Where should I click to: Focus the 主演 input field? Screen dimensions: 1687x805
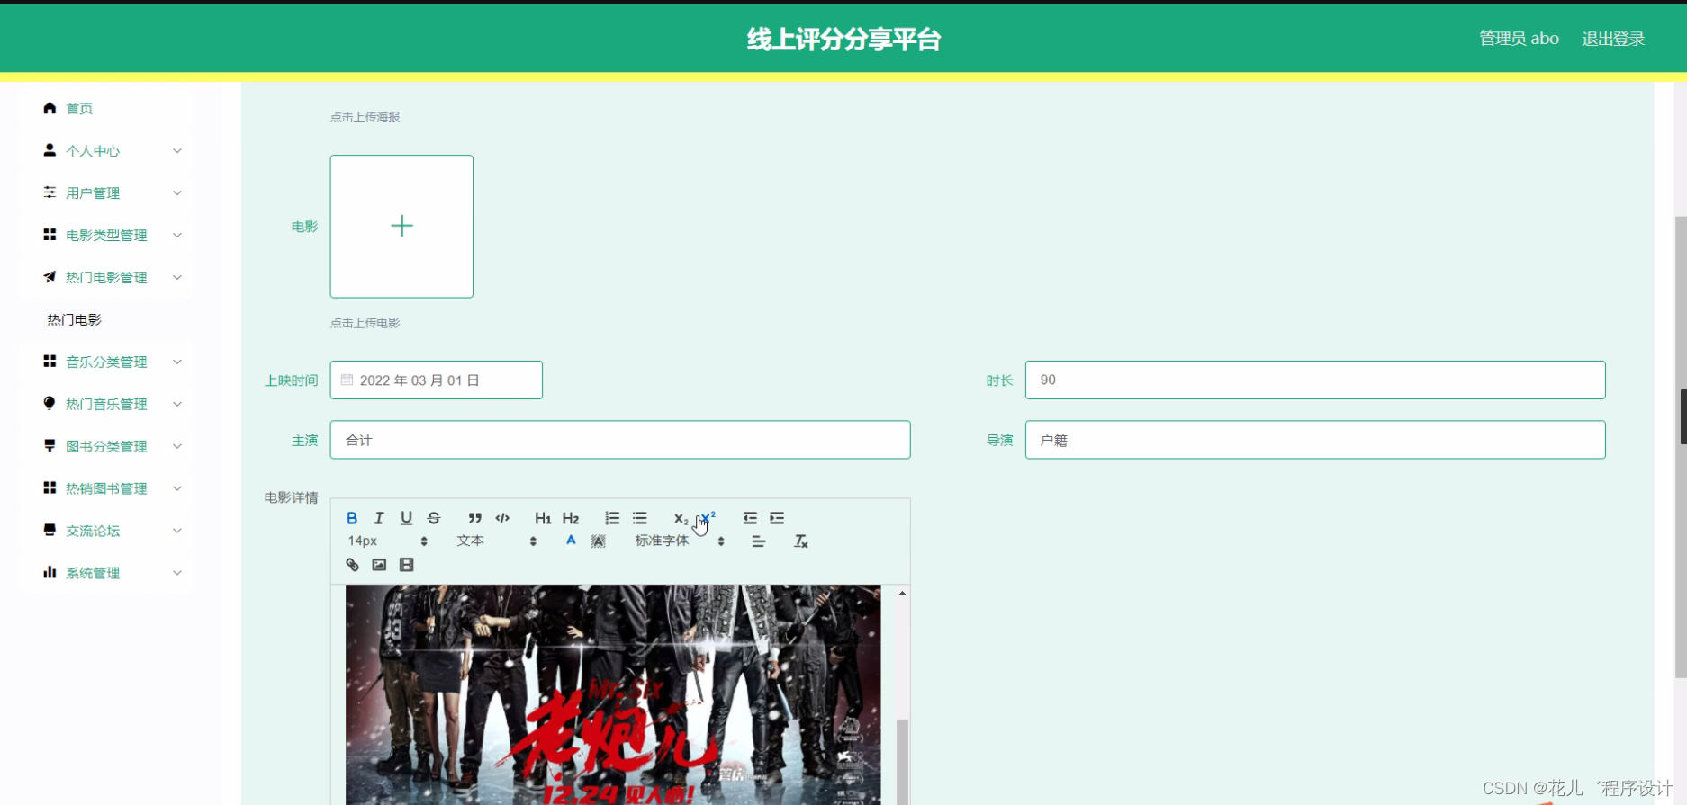coord(620,440)
